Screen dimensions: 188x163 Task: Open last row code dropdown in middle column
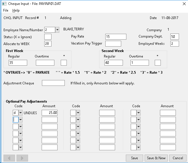point(78,147)
